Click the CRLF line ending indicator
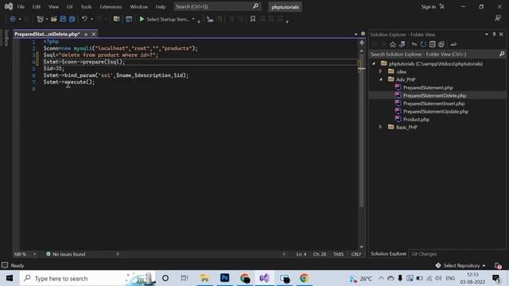Image resolution: width=509 pixels, height=286 pixels. pyautogui.click(x=356, y=254)
